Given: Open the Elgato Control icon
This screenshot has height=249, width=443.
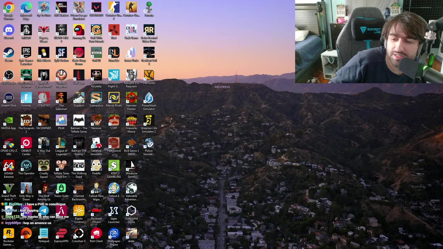Looking at the screenshot, I should click(x=79, y=211).
